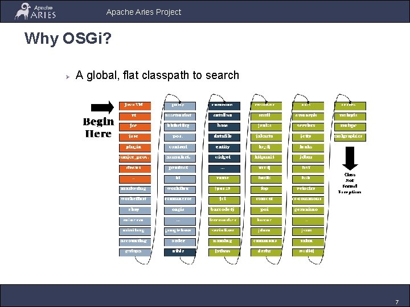Image resolution: width=410 pixels, height=307 pixels.
Task: Click the orange 'dnsns' box
Action: [135, 169]
